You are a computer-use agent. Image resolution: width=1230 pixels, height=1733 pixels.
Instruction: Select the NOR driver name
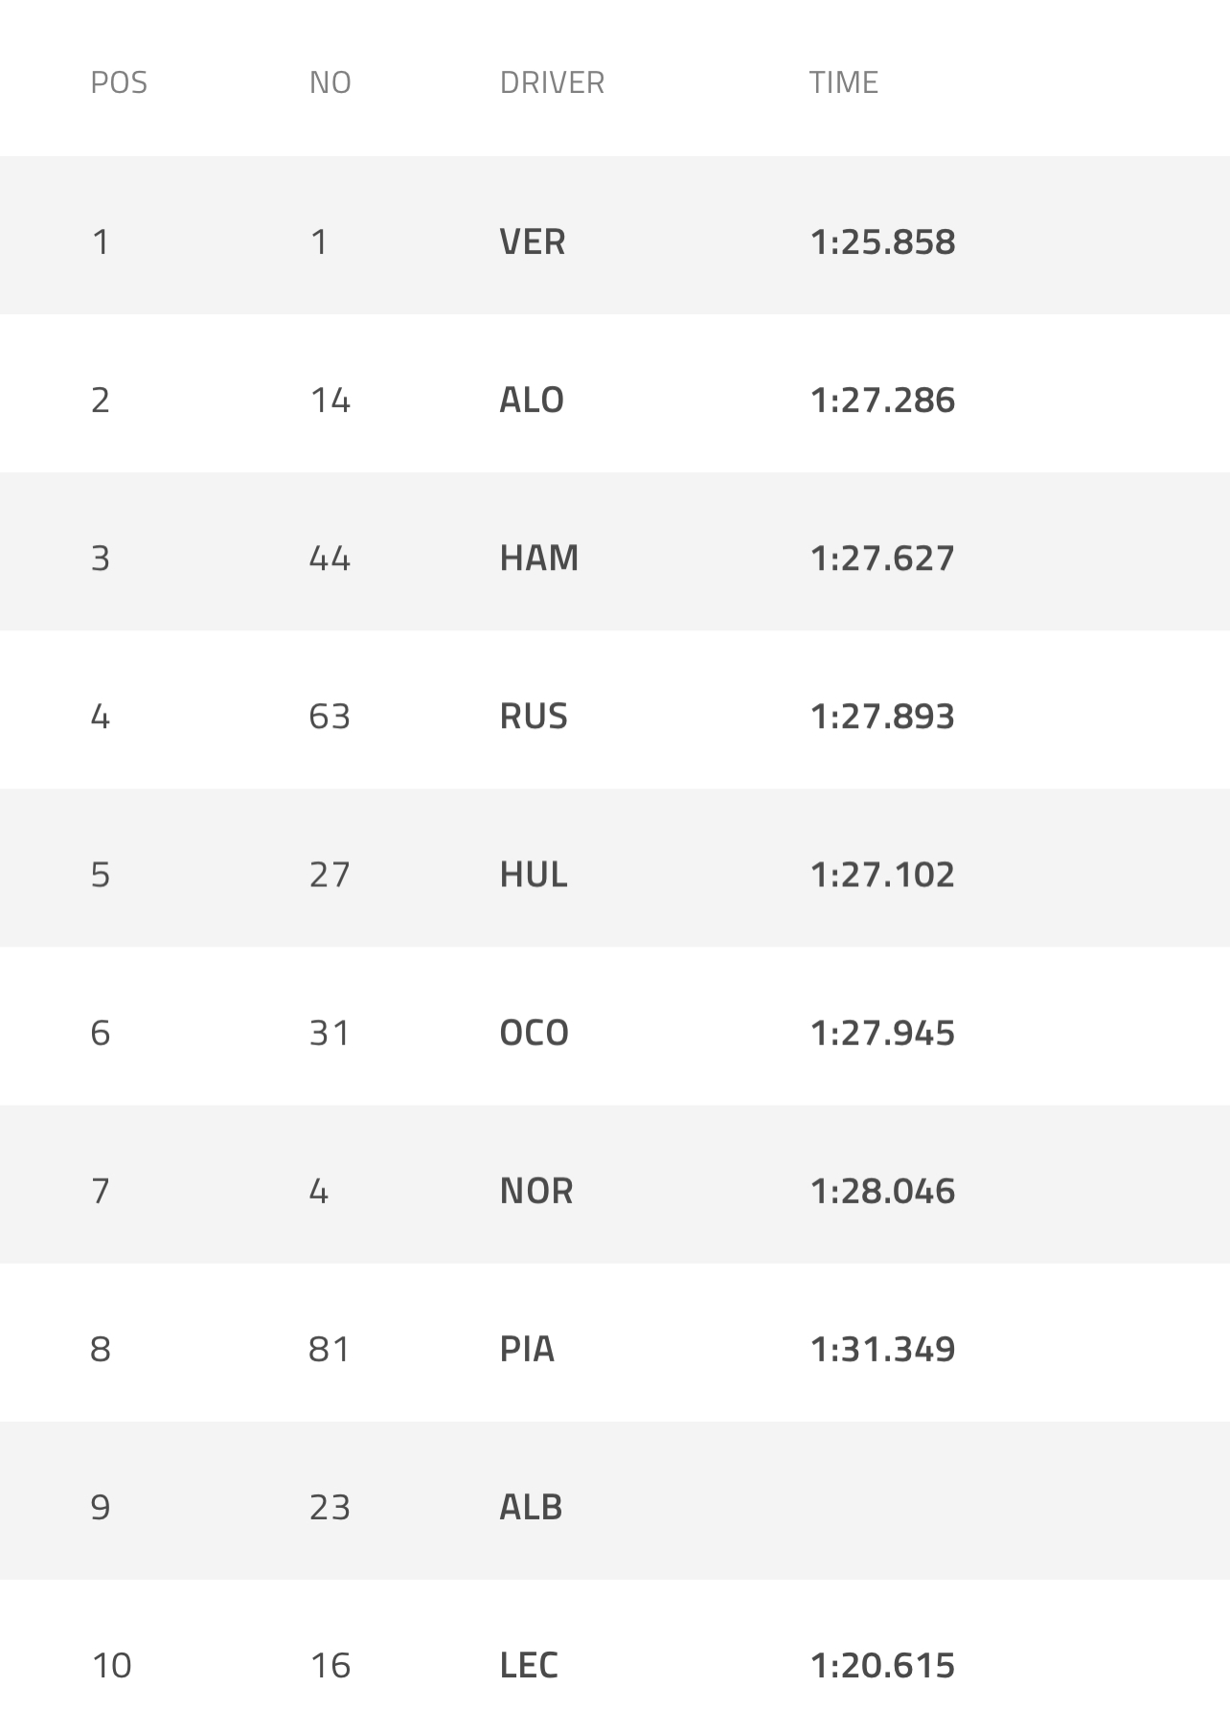pyautogui.click(x=536, y=1191)
